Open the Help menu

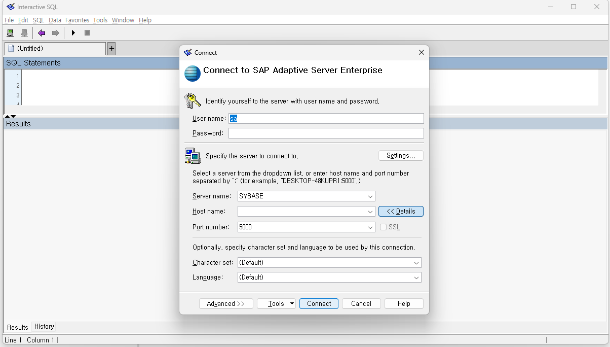click(145, 20)
